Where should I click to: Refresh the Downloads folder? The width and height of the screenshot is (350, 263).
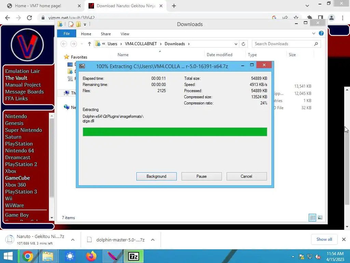pyautogui.click(x=243, y=44)
